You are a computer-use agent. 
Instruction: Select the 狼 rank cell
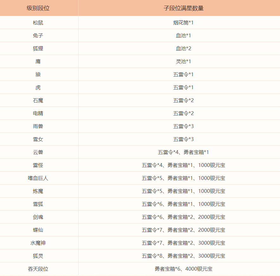coord(38,75)
